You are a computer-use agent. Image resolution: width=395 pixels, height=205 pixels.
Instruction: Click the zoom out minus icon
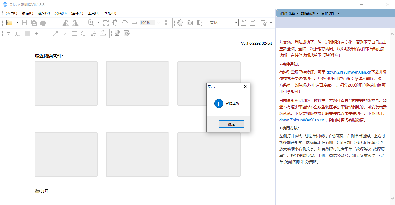point(134,23)
